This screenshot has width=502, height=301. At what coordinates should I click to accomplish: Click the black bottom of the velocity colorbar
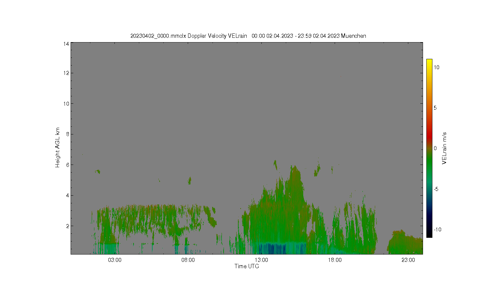click(429, 235)
